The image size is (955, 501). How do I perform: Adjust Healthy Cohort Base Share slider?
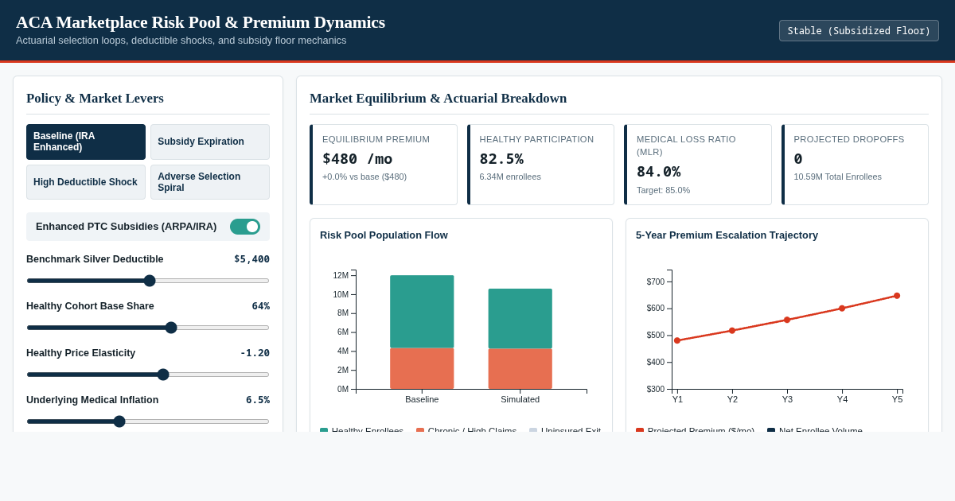coord(148,328)
